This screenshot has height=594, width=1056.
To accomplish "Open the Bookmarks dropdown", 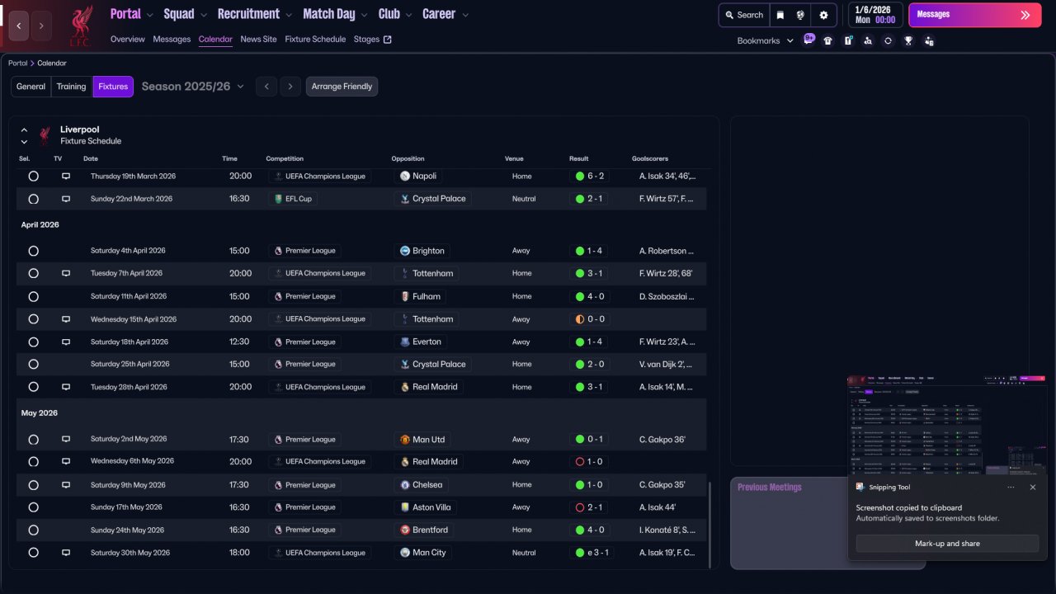I will (x=765, y=40).
